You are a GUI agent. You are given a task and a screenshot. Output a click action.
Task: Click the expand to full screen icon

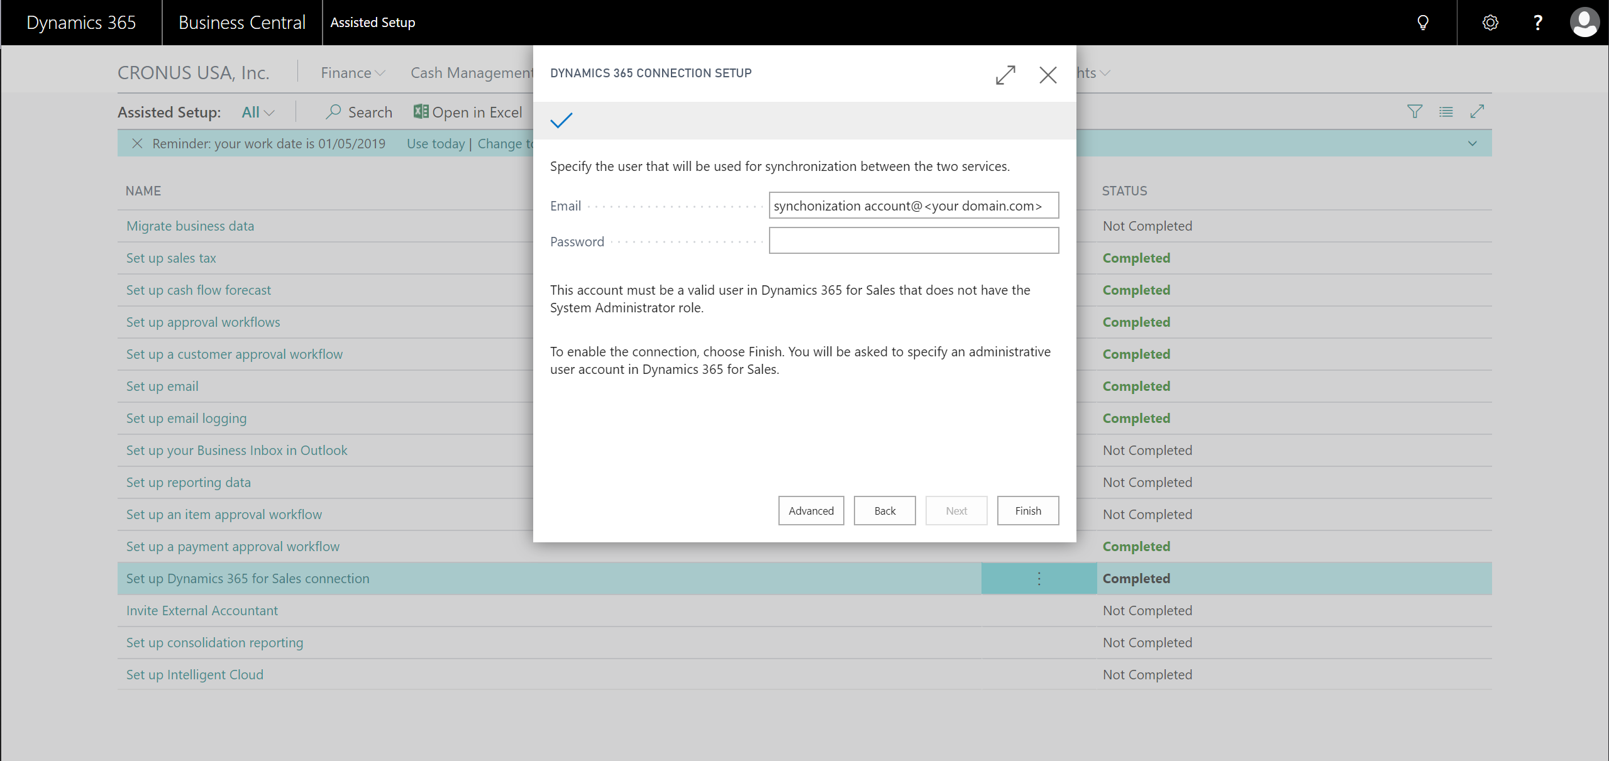(x=1005, y=73)
